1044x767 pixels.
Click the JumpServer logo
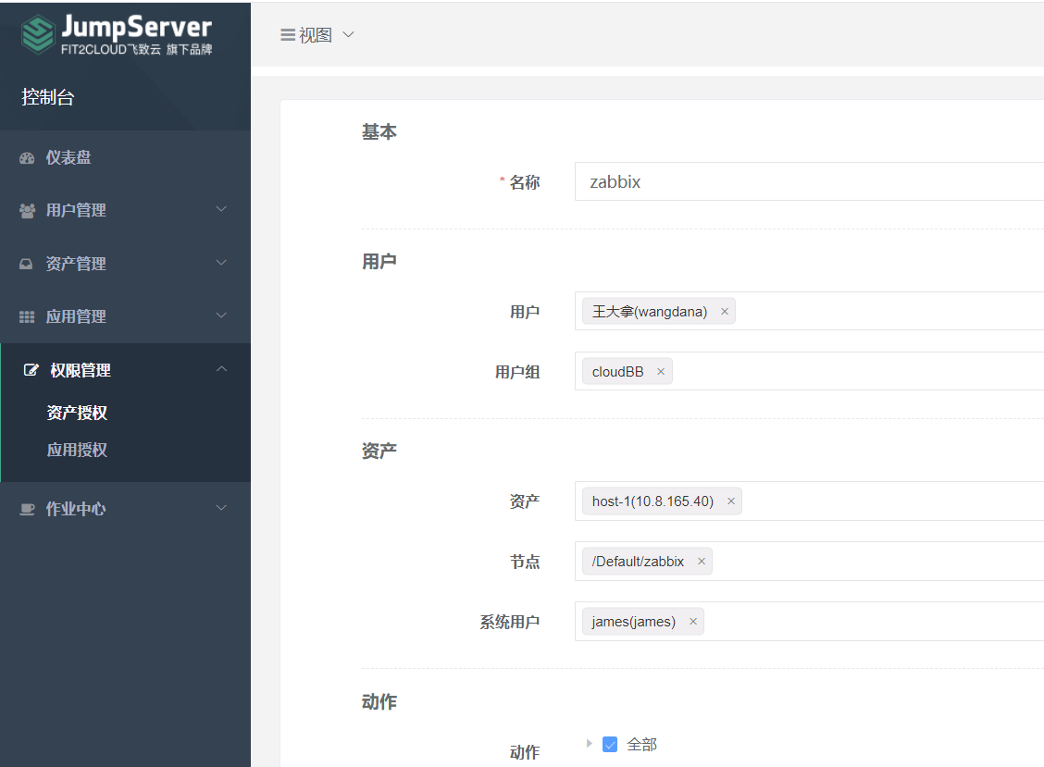pos(117,34)
